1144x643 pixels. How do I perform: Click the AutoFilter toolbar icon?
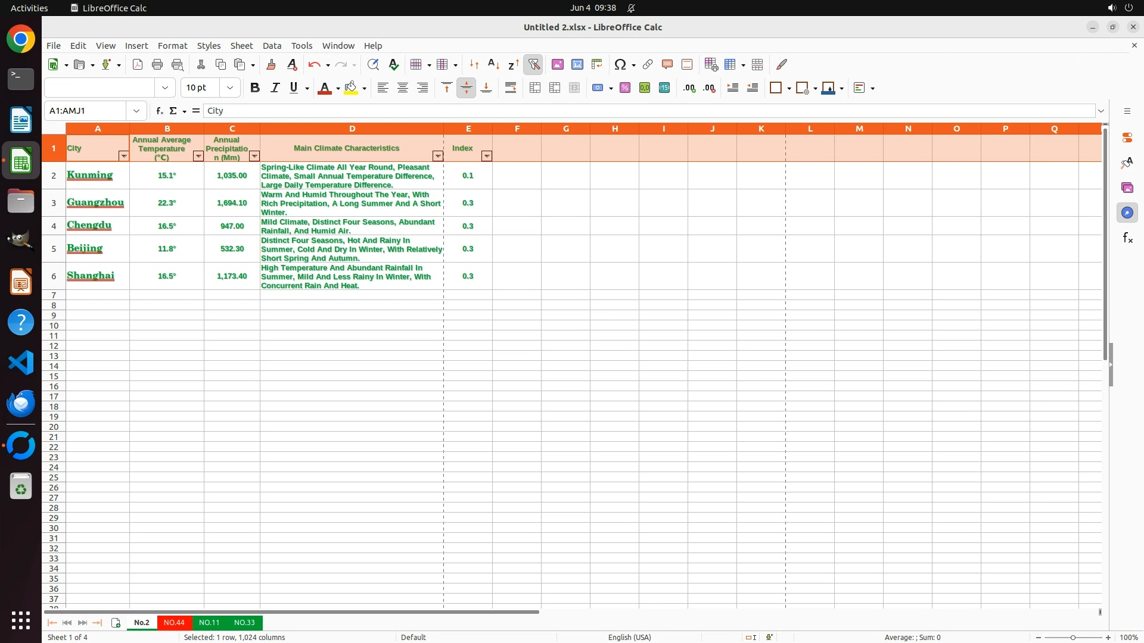coord(534,64)
